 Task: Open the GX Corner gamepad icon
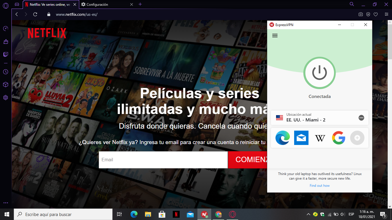pyautogui.click(x=17, y=4)
